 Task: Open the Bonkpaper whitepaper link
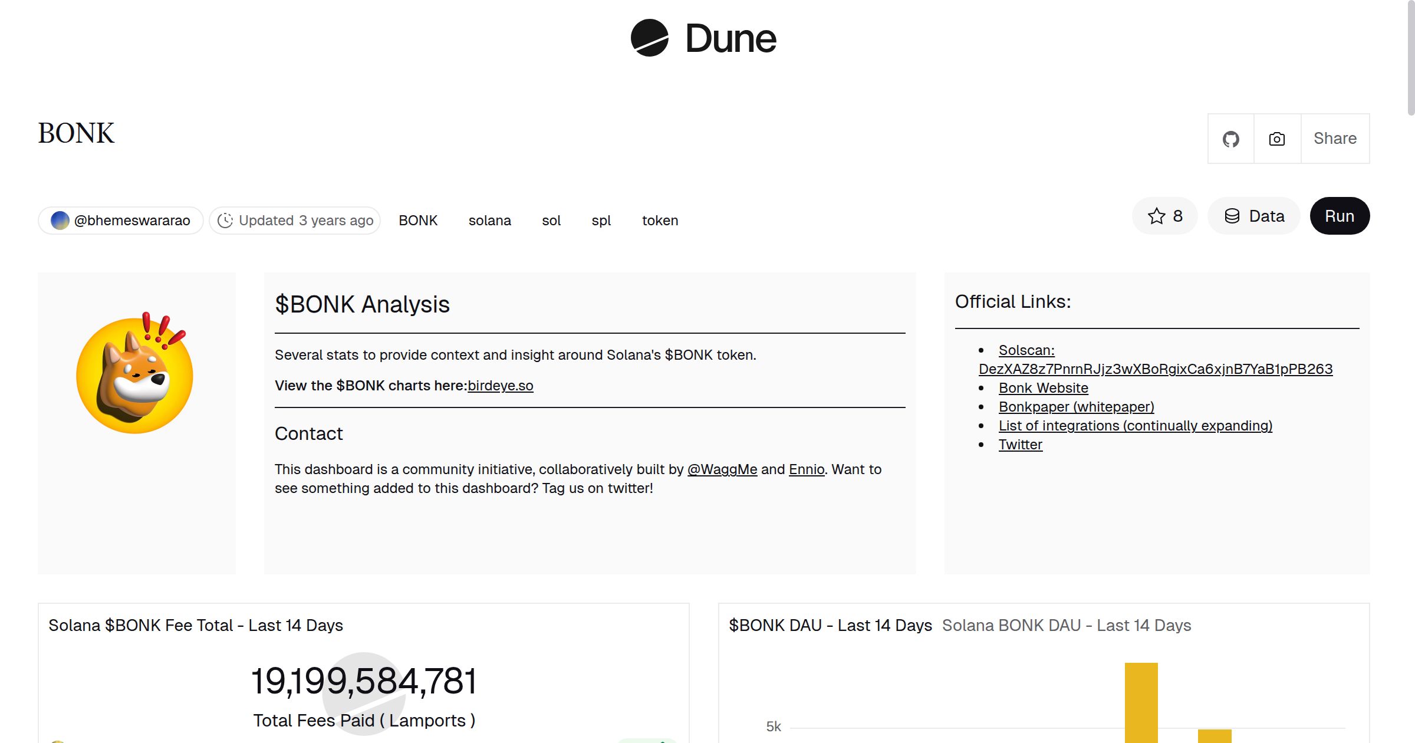click(x=1077, y=406)
